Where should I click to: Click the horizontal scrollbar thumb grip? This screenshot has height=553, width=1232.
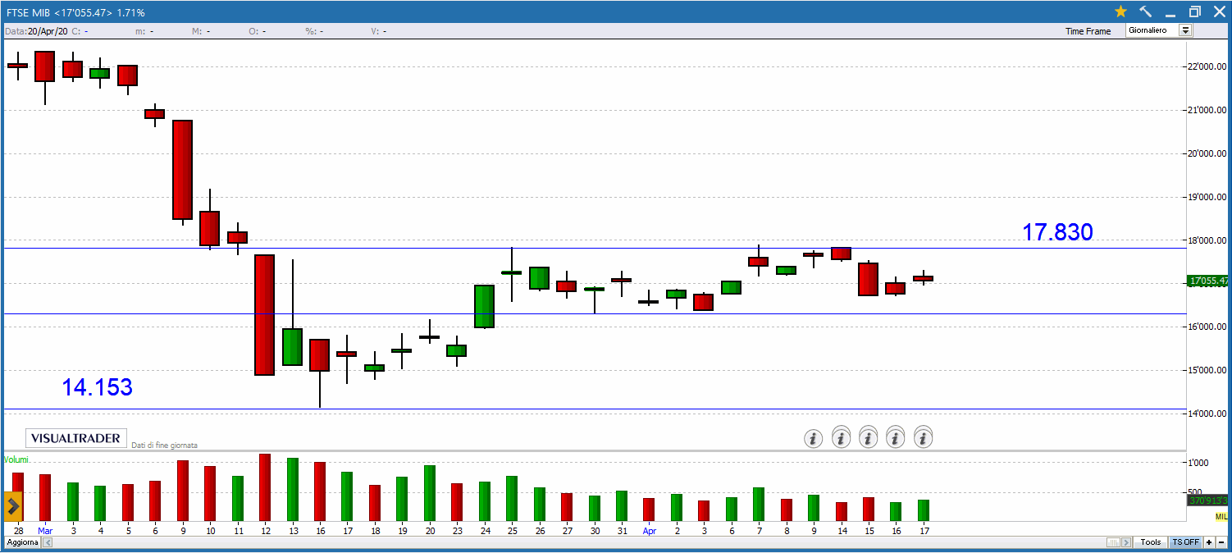1114,542
